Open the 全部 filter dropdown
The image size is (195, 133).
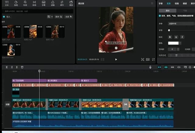point(69,17)
